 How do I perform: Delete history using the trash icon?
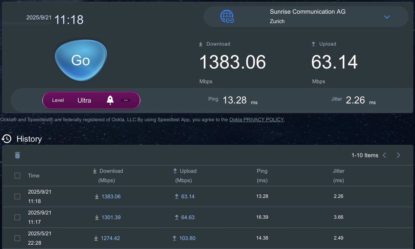point(17,155)
